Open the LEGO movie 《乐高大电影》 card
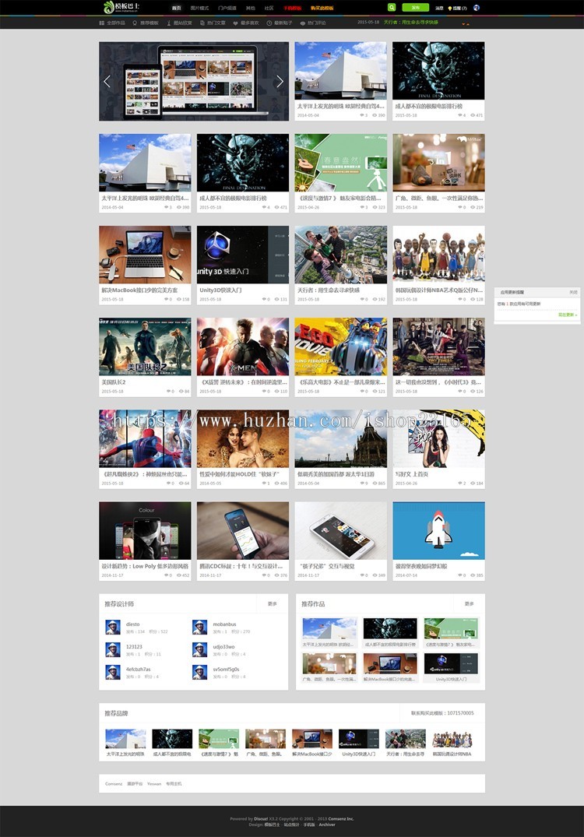Viewport: 584px width, 837px height. [x=340, y=357]
